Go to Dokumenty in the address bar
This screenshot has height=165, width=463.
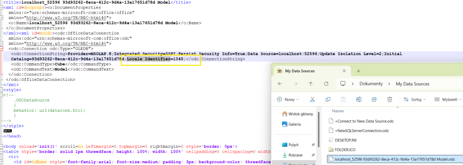click(x=371, y=84)
